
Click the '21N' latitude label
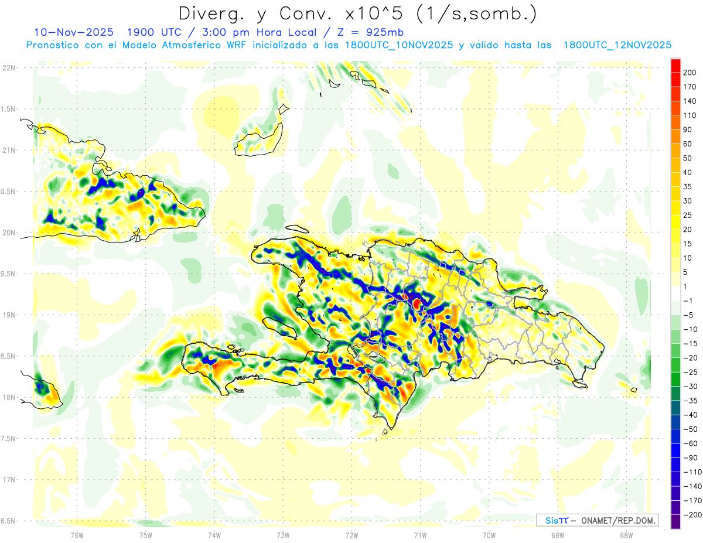8,150
